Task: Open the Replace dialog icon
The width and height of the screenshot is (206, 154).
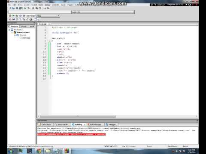Action: pyautogui.click(x=48, y=8)
